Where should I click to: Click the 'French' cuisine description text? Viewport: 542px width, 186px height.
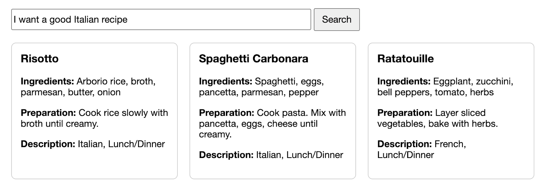450,144
